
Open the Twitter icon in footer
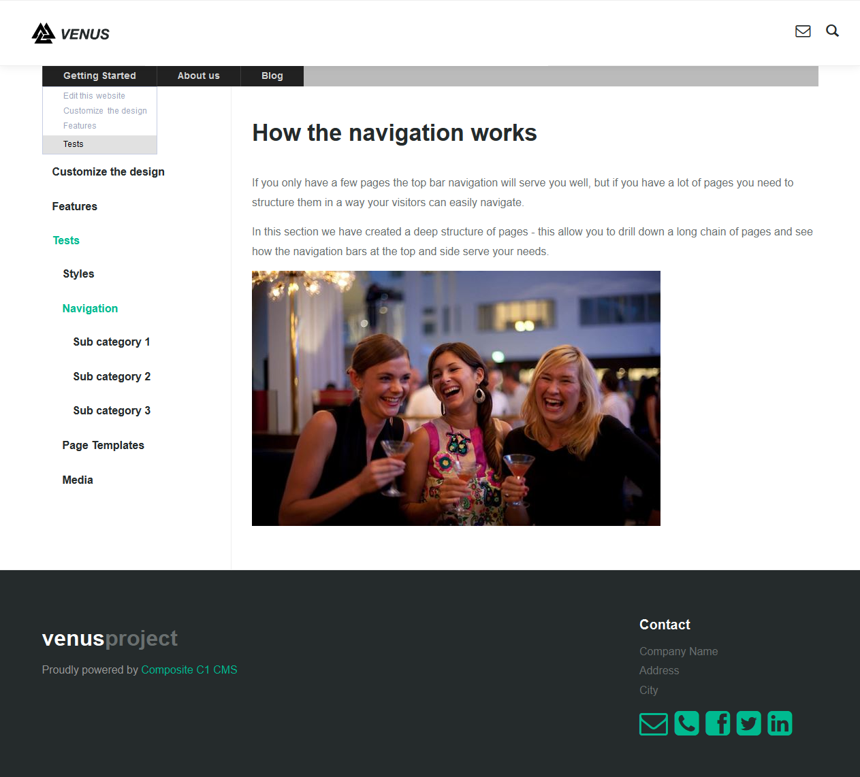click(x=748, y=723)
